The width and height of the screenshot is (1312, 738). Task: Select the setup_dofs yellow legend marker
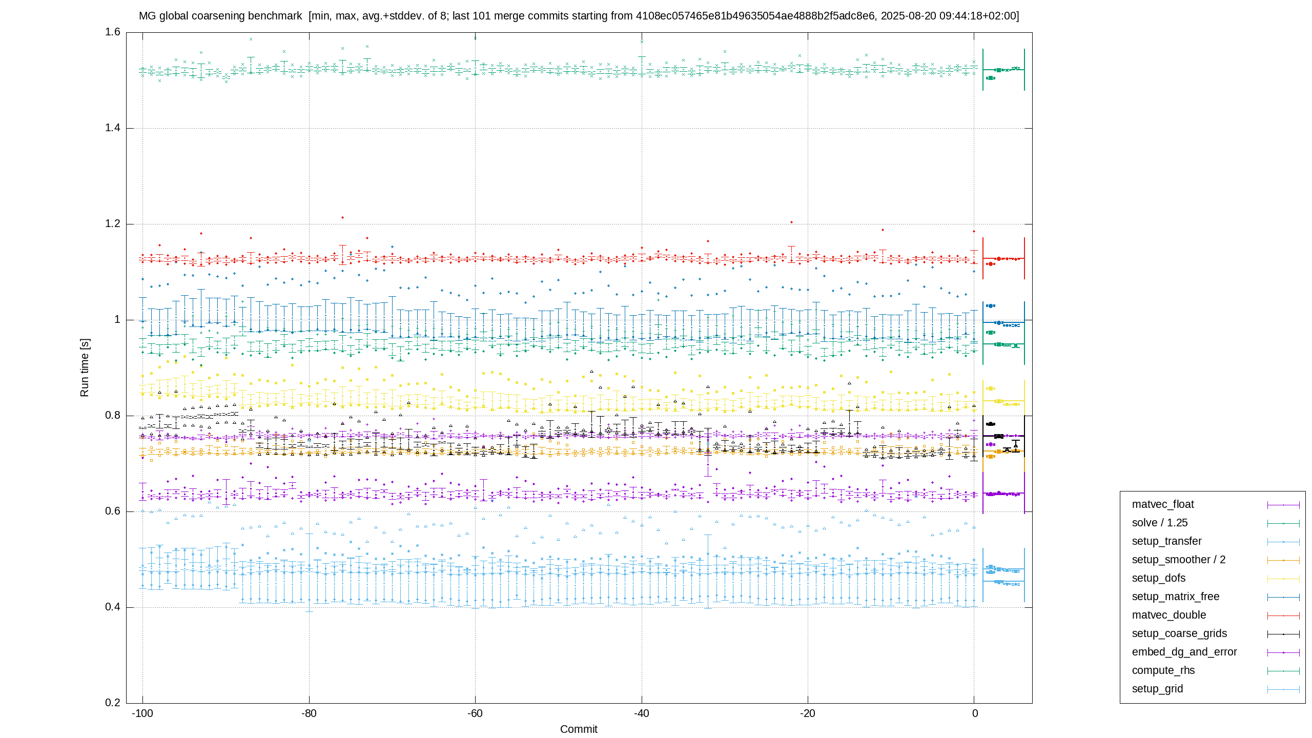coord(1283,579)
